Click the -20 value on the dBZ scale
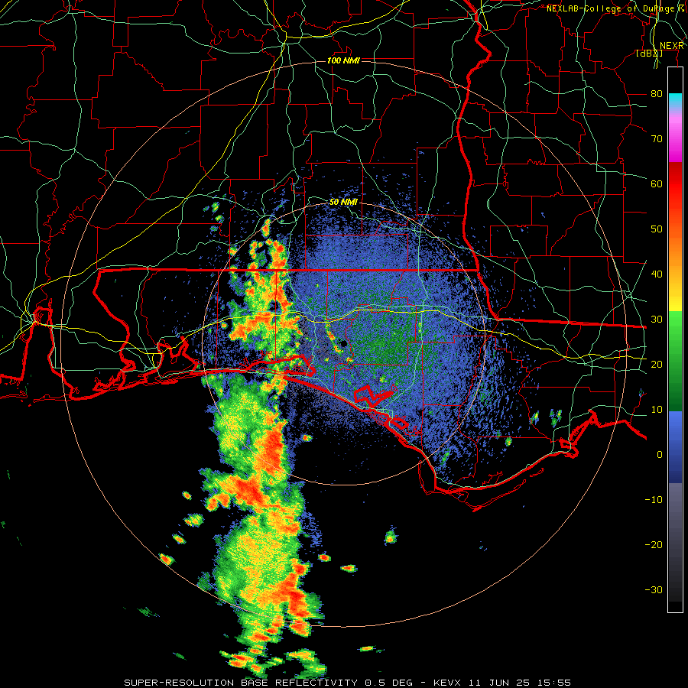The image size is (688, 688). [654, 544]
